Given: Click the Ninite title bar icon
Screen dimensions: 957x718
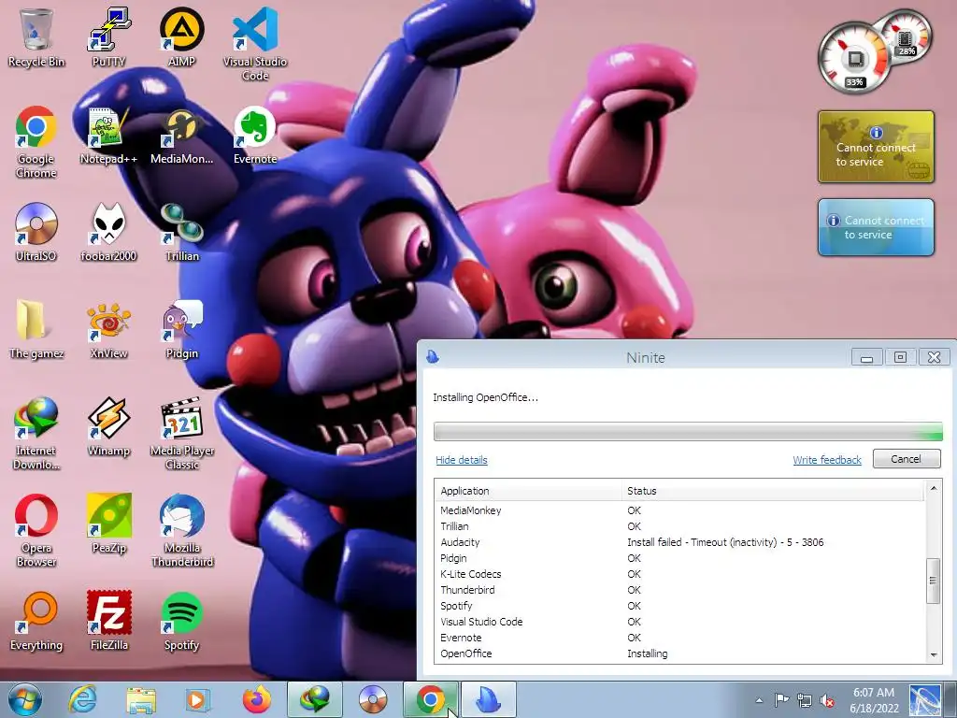Looking at the screenshot, I should (x=433, y=356).
